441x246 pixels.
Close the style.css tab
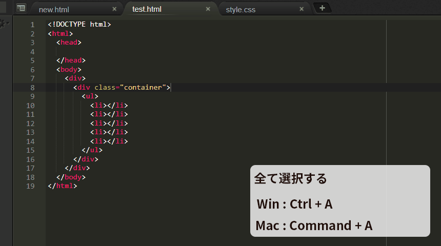(302, 9)
